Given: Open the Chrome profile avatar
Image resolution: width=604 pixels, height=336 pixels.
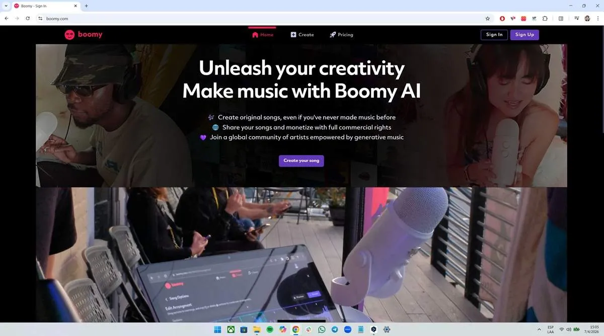Looking at the screenshot, I should pos(587,19).
